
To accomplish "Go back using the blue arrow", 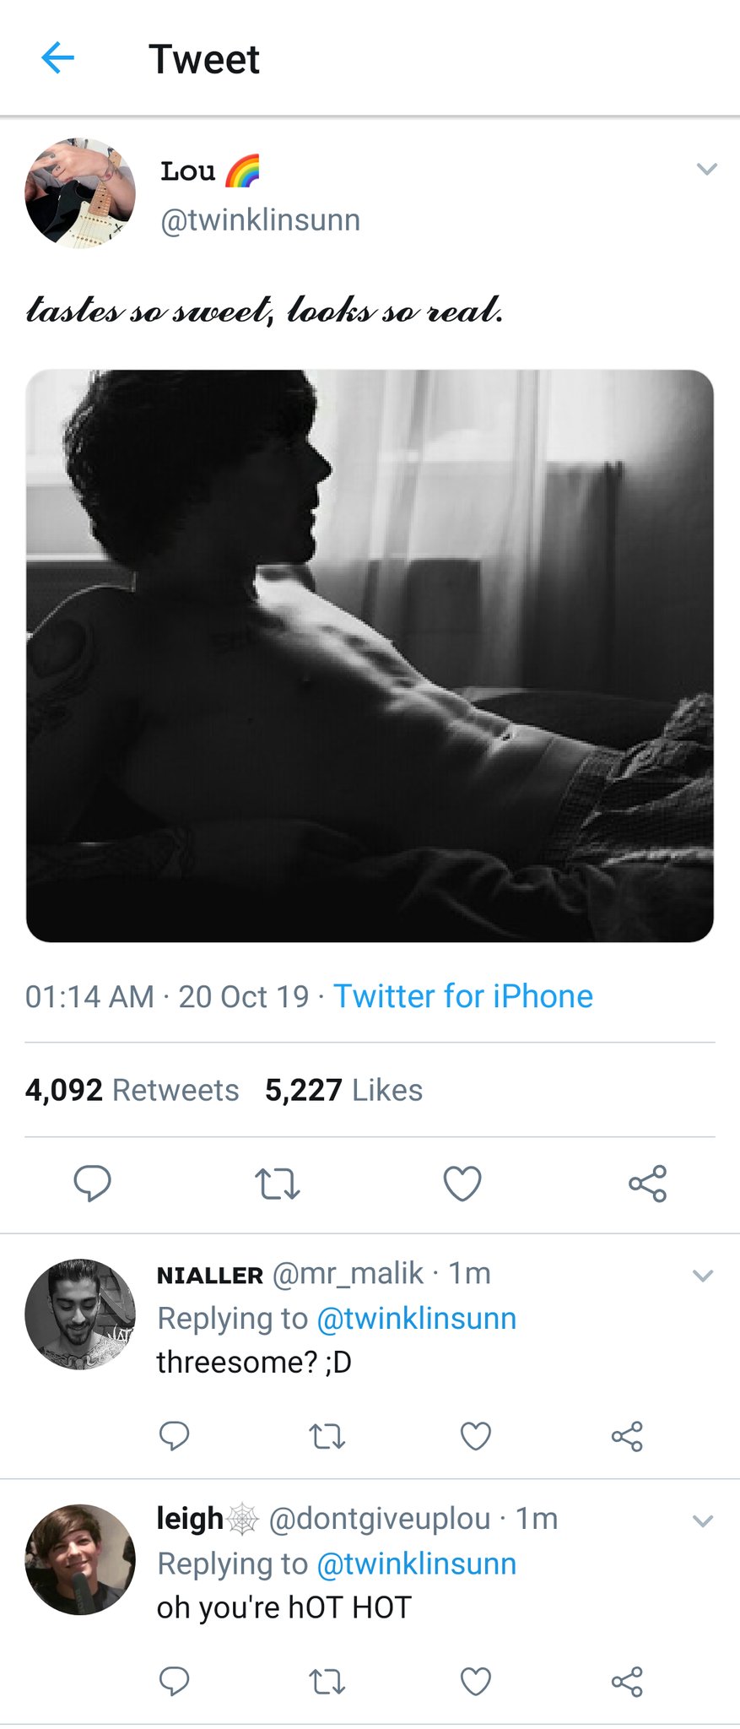I will [x=57, y=58].
